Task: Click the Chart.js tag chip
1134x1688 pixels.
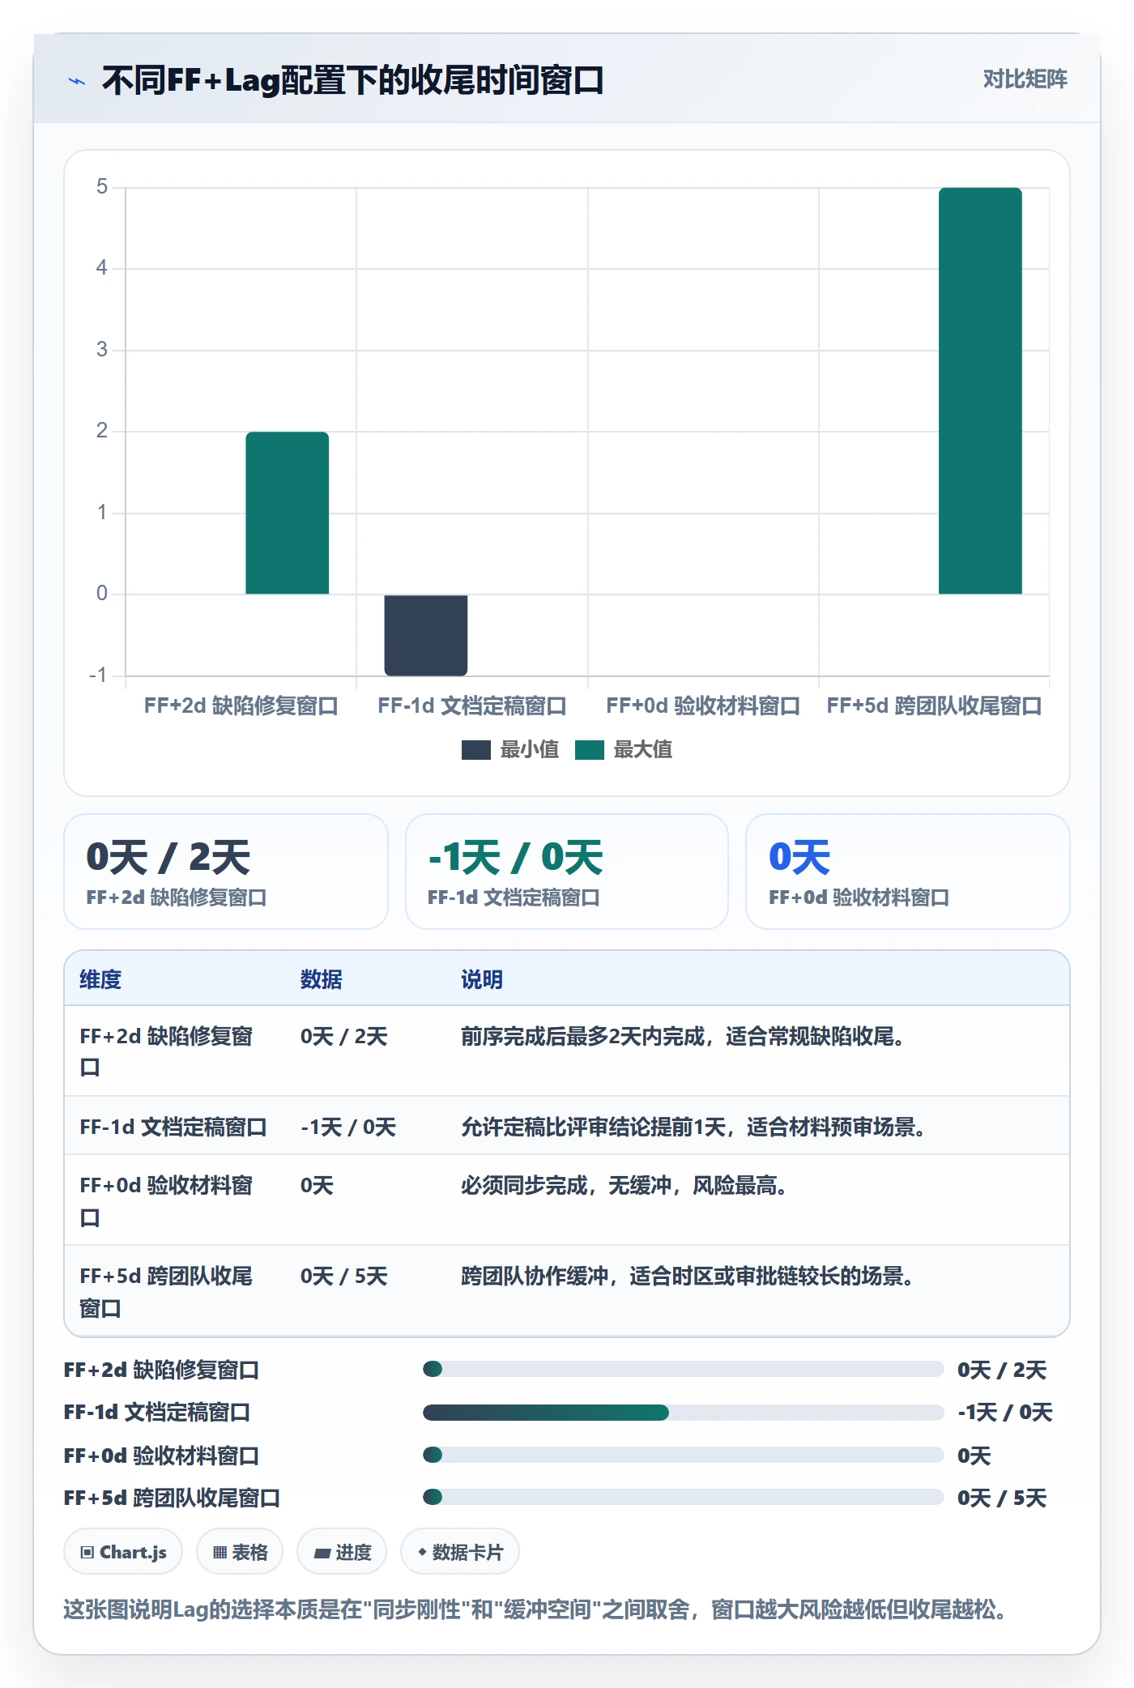Action: coord(123,1552)
